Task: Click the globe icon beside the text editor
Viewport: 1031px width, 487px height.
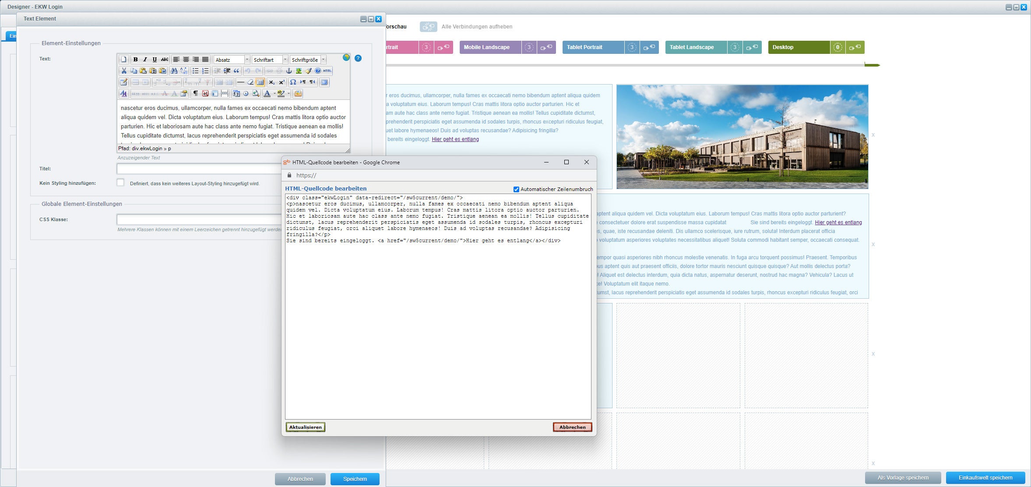Action: click(x=346, y=57)
